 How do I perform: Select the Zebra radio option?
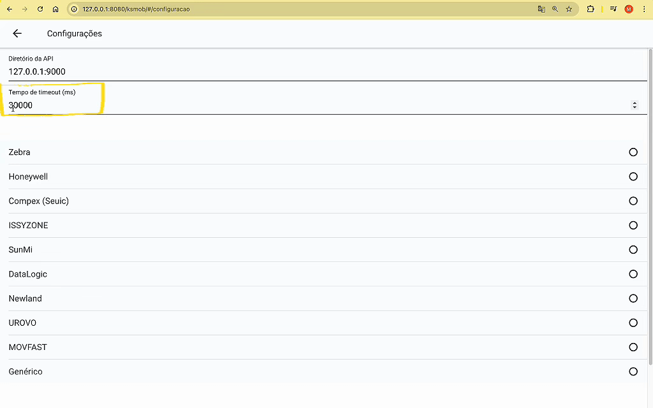click(x=633, y=152)
